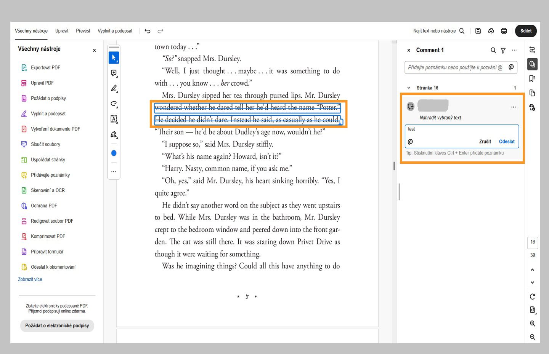Collapse the Stránka 16 comment group
Screen dimensions: 549x354
(409, 88)
